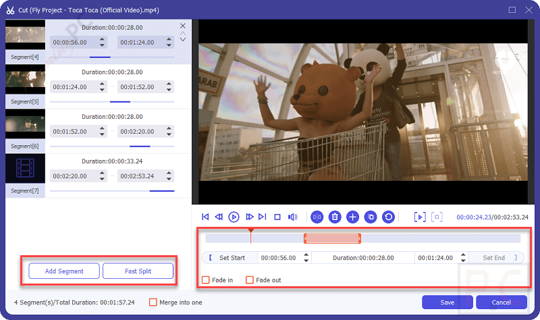The width and height of the screenshot is (540, 320).
Task: Decrease the Set End time stepper
Action: click(463, 261)
